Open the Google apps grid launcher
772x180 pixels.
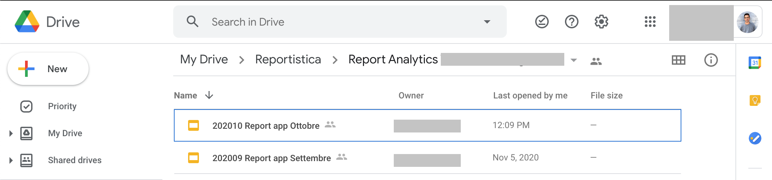coord(650,22)
